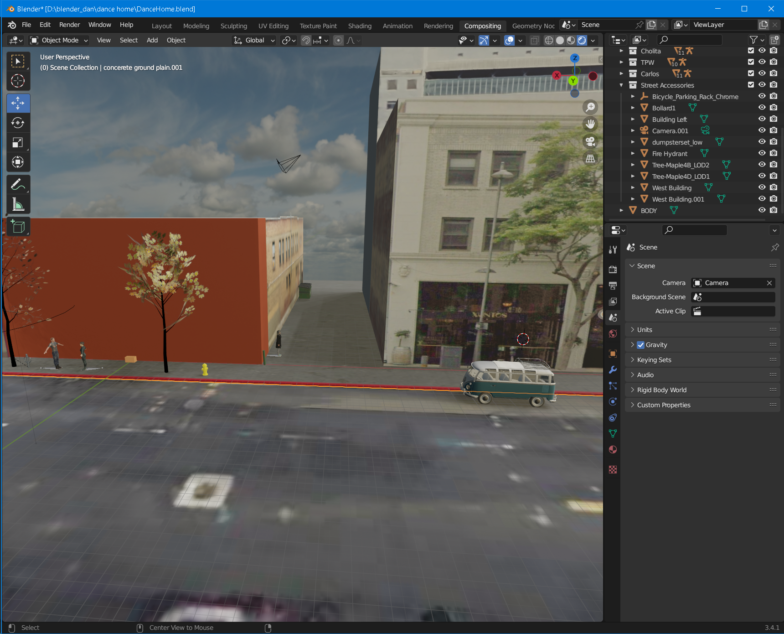
Task: Expand the Units panel
Action: (x=645, y=330)
